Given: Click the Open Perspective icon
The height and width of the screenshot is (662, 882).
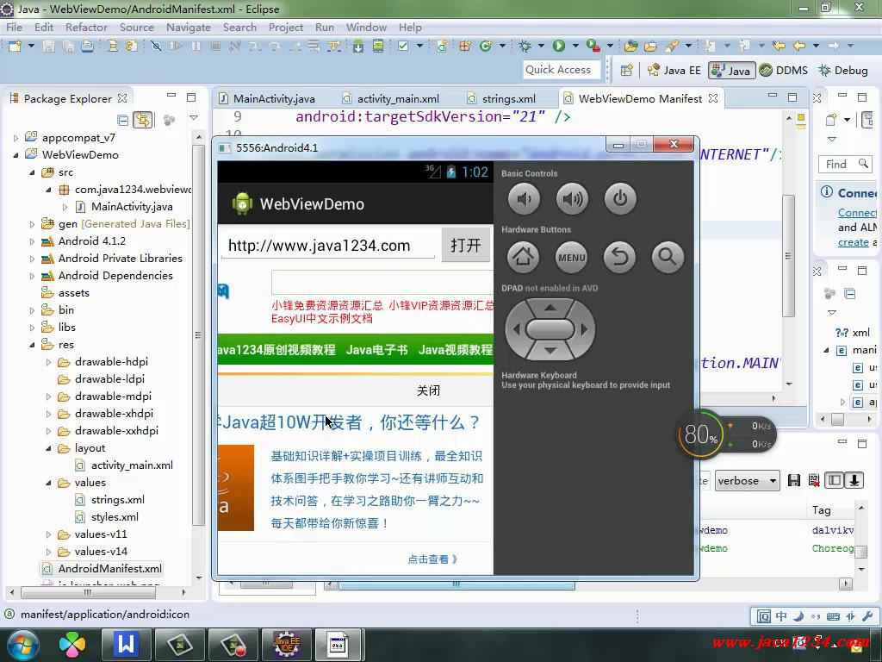Looking at the screenshot, I should (627, 71).
